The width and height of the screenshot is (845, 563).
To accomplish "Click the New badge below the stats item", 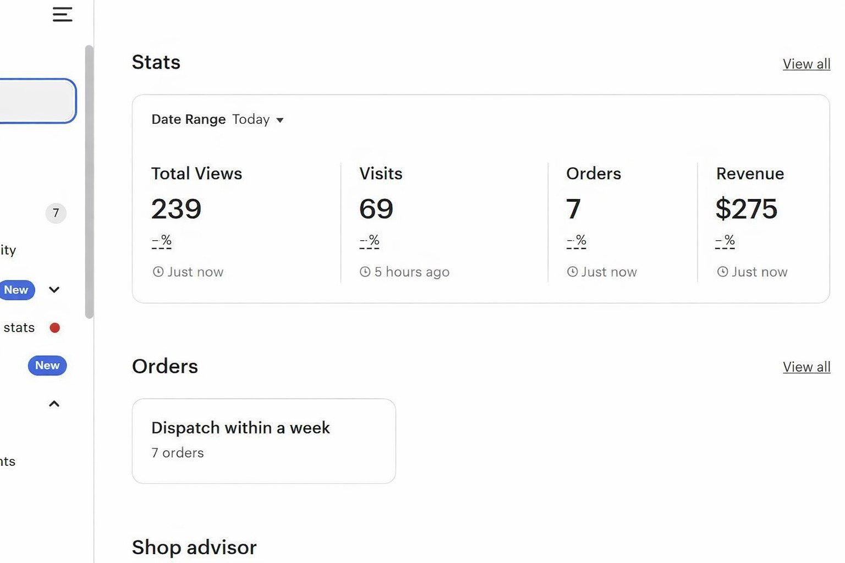I will tap(47, 366).
